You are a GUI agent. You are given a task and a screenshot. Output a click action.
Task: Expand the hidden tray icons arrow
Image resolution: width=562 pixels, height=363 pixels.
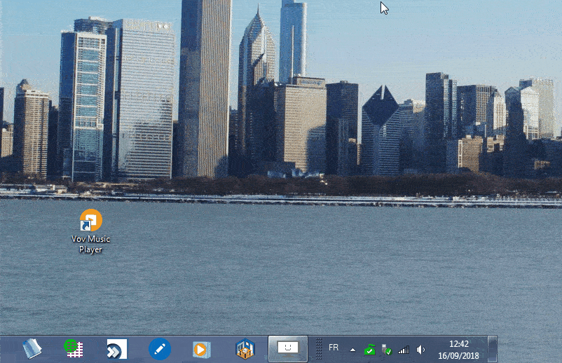coord(352,350)
